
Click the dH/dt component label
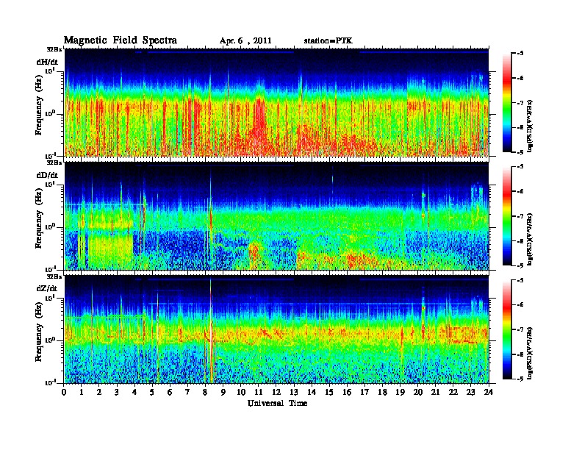47,62
